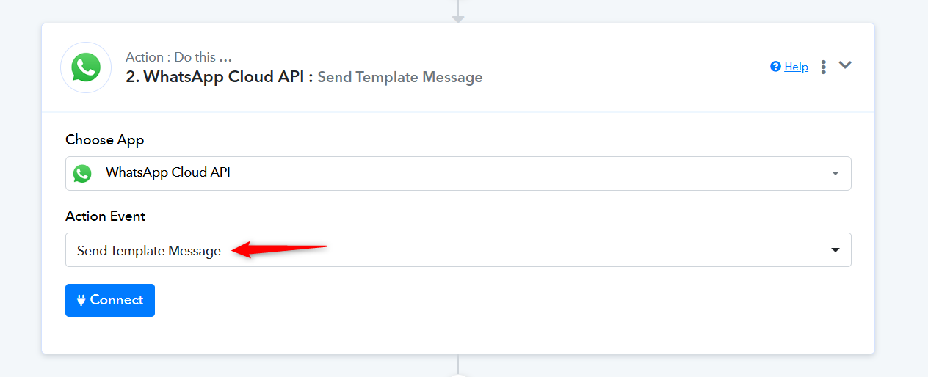Open the Choose App dropdown
This screenshot has width=928, height=377.
(x=458, y=173)
